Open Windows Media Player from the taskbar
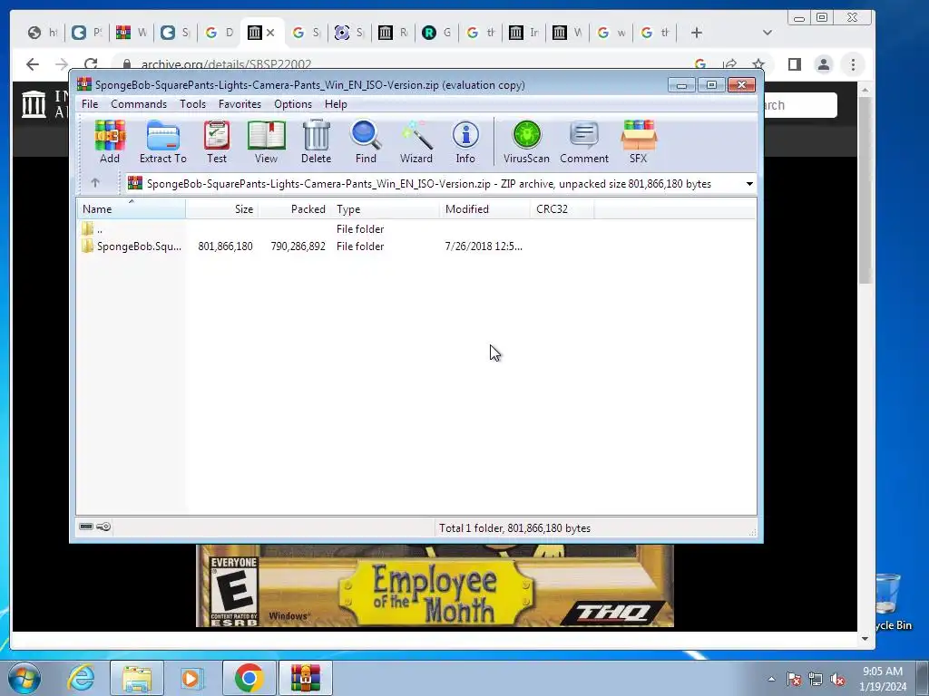Screen dimensions: 929x696 (x=191, y=678)
